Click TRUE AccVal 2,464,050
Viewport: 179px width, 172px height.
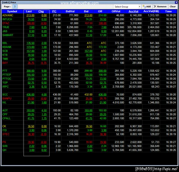154,27
